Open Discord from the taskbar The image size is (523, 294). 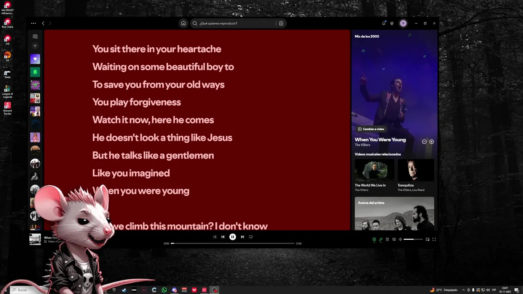click(174, 290)
